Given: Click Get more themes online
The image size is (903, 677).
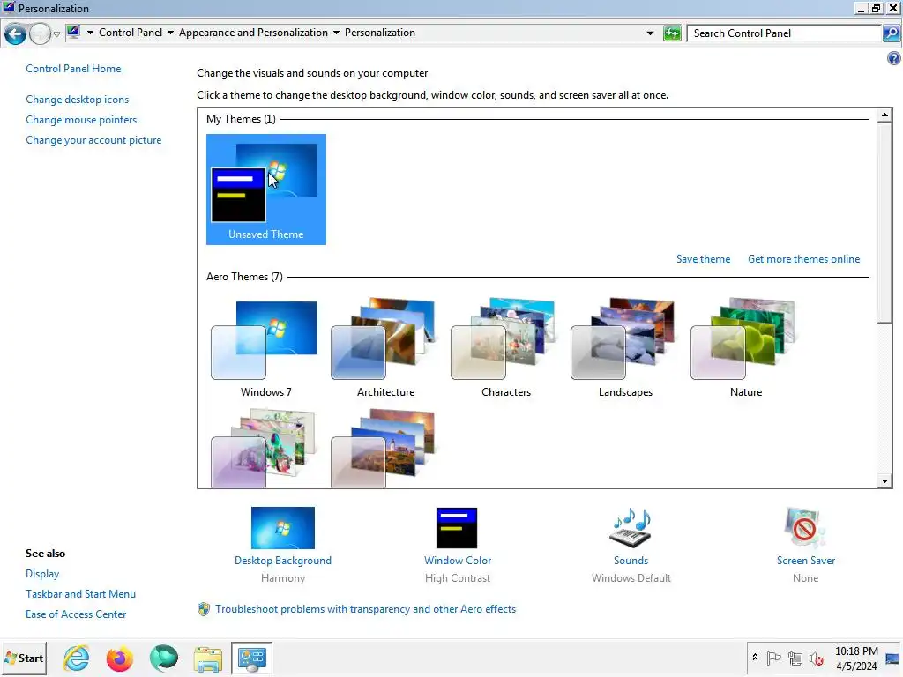Looking at the screenshot, I should pyautogui.click(x=804, y=259).
